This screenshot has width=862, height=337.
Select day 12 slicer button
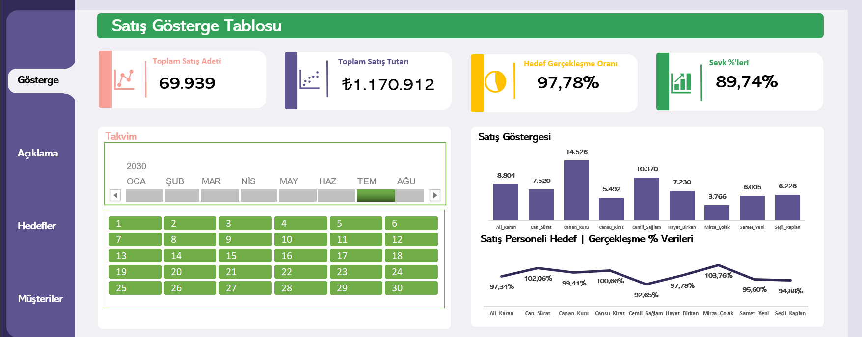(411, 239)
